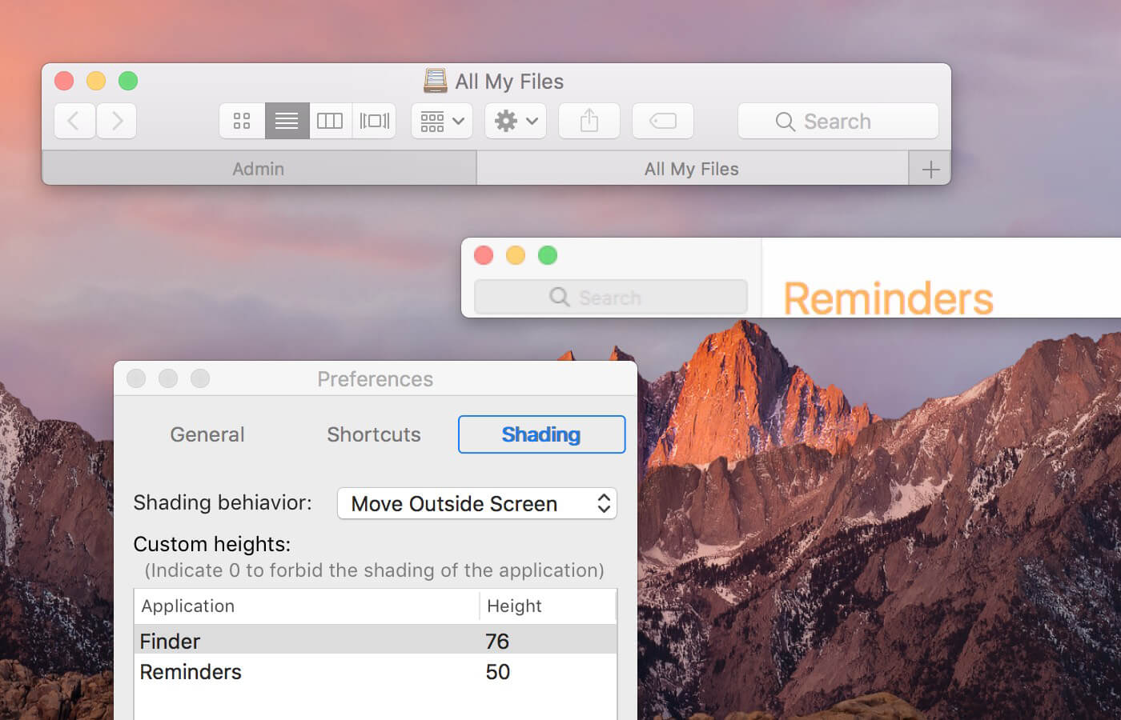Open the Shortcuts preferences tab
This screenshot has height=720, width=1121.
tap(374, 434)
